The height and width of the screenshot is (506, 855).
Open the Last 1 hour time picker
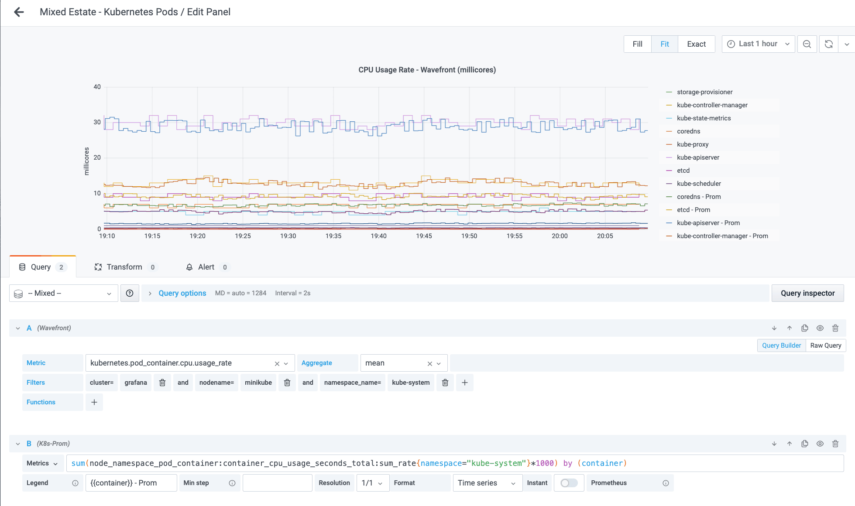coord(758,44)
